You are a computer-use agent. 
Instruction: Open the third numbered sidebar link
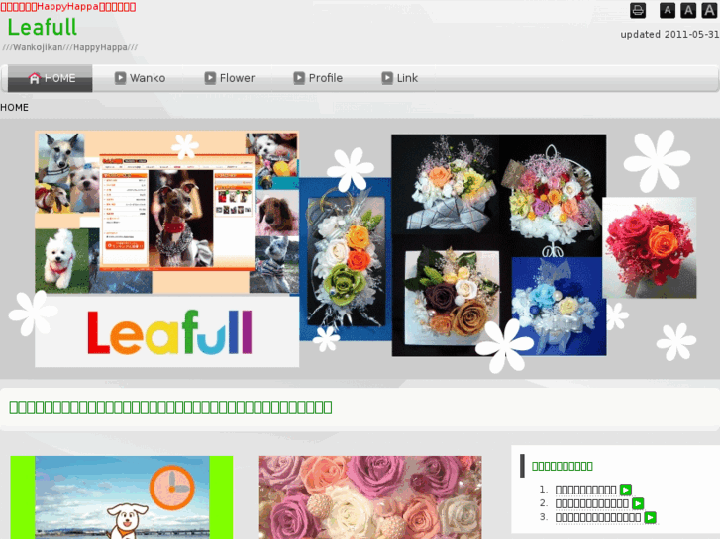(x=597, y=518)
